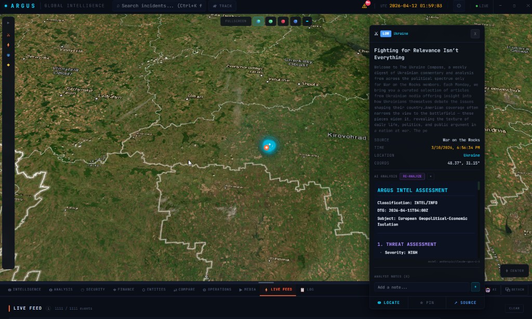Click the PIN button
The width and height of the screenshot is (532, 319).
point(427,302)
